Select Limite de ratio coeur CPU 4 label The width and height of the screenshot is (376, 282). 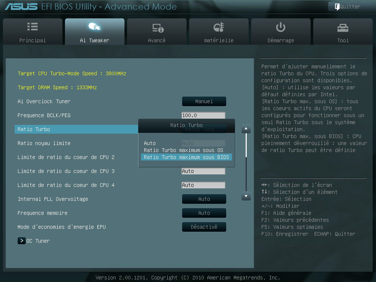[x=66, y=185]
